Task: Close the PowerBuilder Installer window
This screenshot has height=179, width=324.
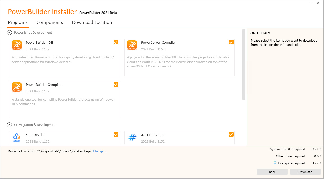Action: 318,3
